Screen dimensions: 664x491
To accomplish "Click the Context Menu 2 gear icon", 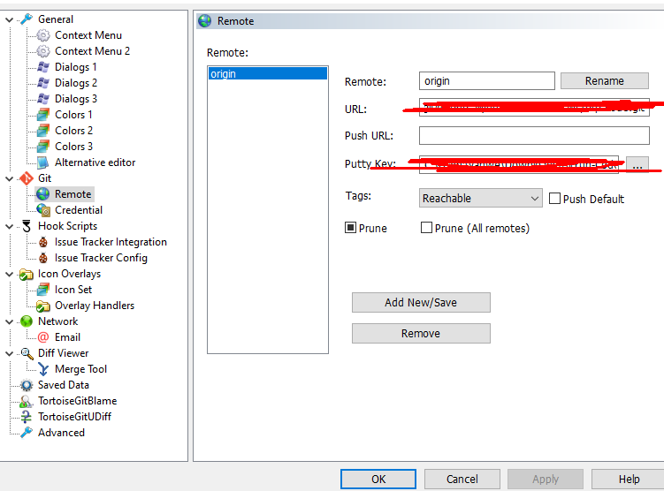I will tap(43, 51).
